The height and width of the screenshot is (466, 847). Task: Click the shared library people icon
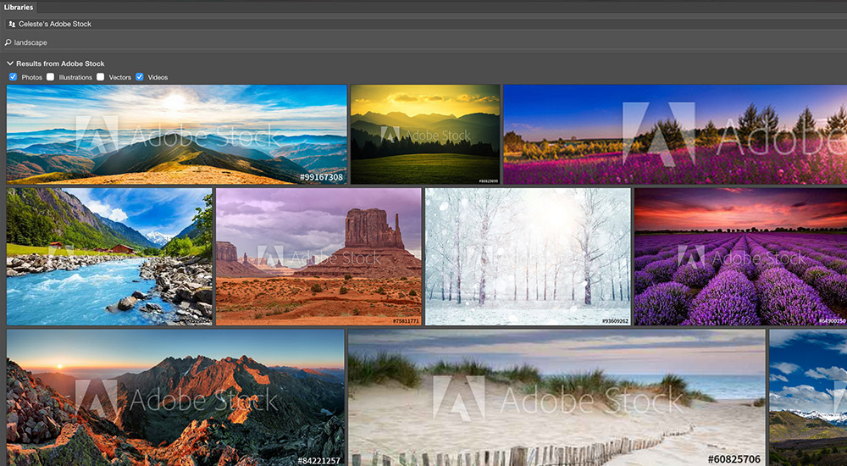(x=12, y=25)
